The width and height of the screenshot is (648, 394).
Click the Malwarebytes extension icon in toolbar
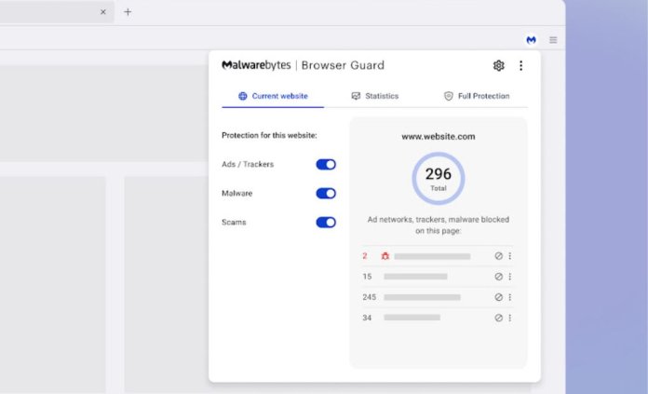click(531, 40)
